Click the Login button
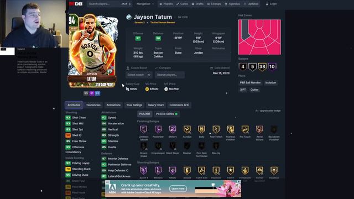 point(272,4)
